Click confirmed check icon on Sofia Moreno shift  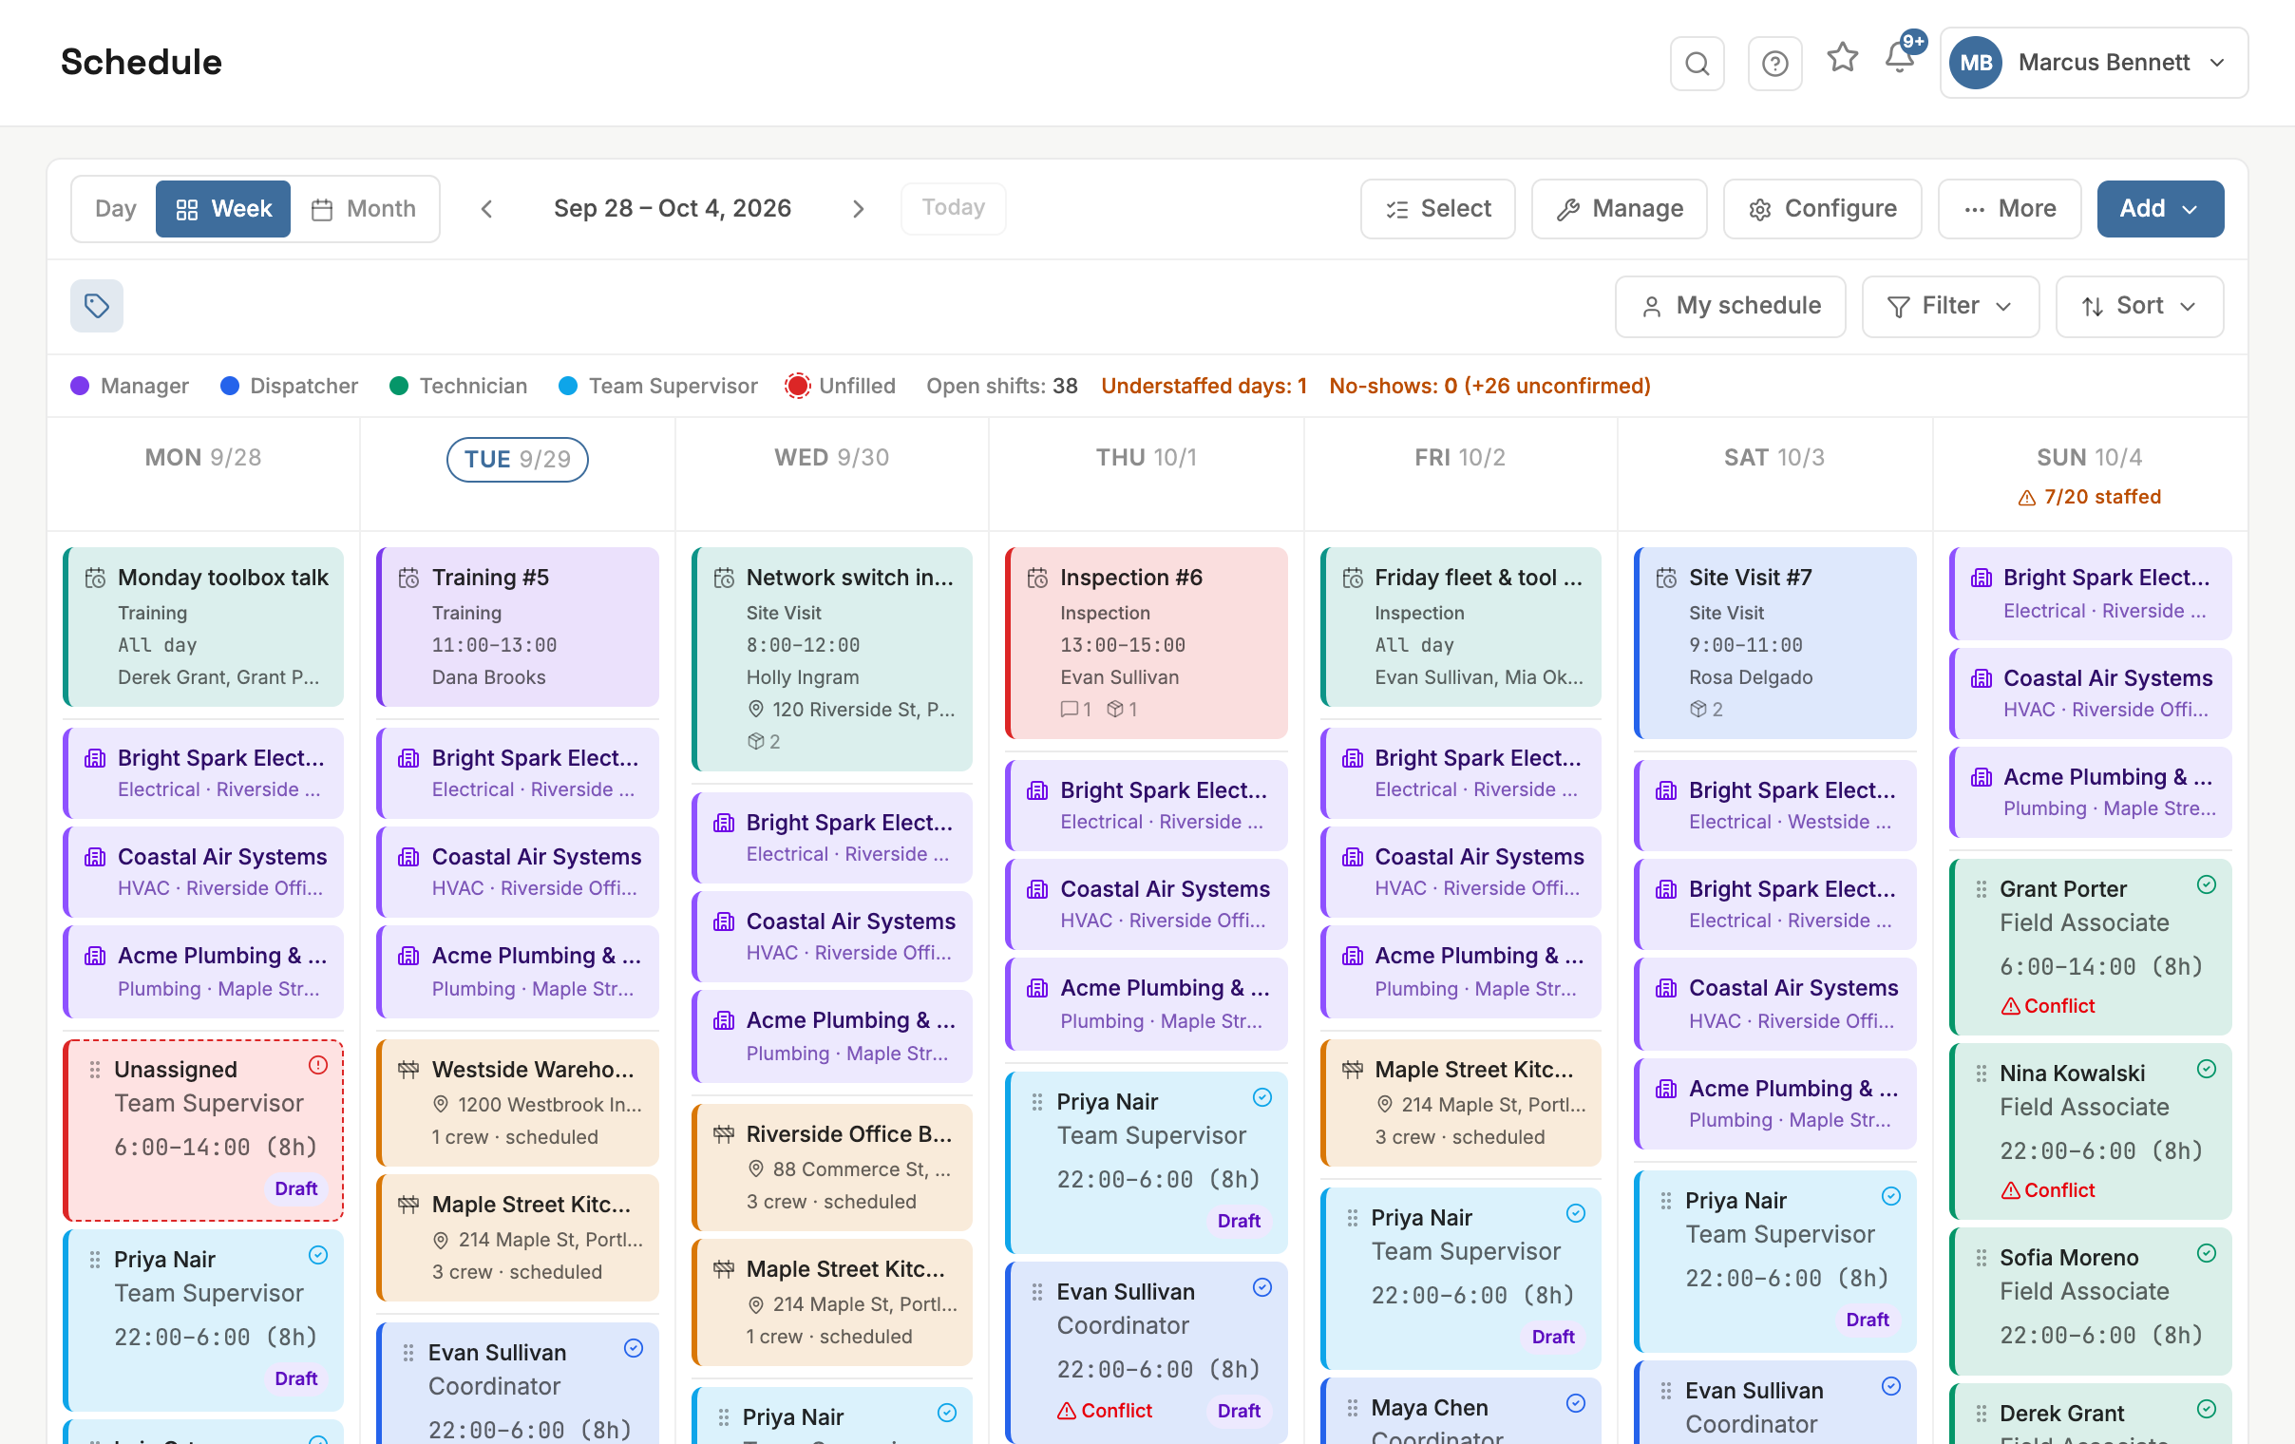pyautogui.click(x=2206, y=1252)
